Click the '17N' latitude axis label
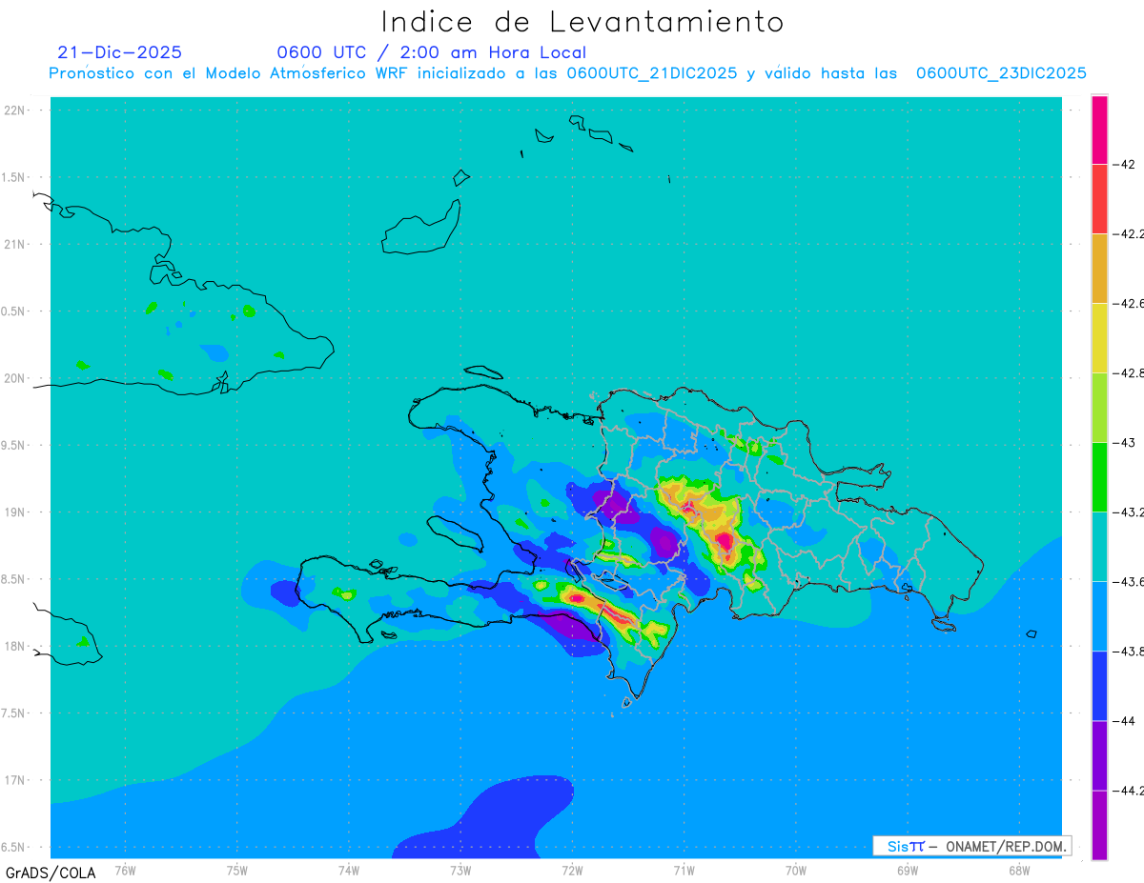The height and width of the screenshot is (883, 1144). coord(15,780)
